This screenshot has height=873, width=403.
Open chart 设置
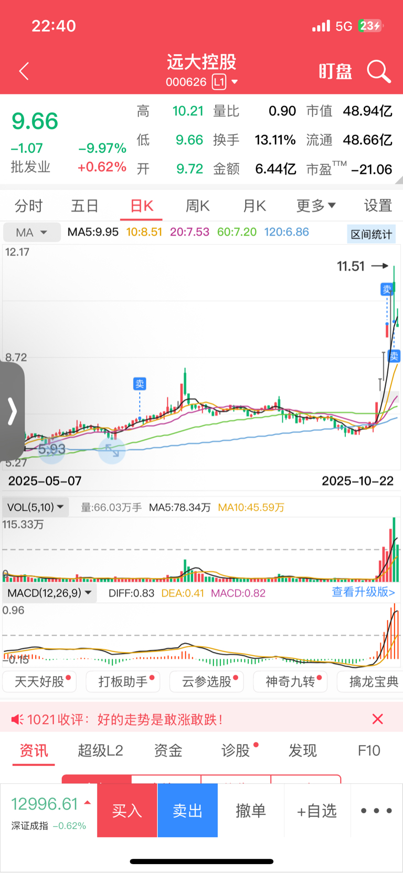[378, 206]
